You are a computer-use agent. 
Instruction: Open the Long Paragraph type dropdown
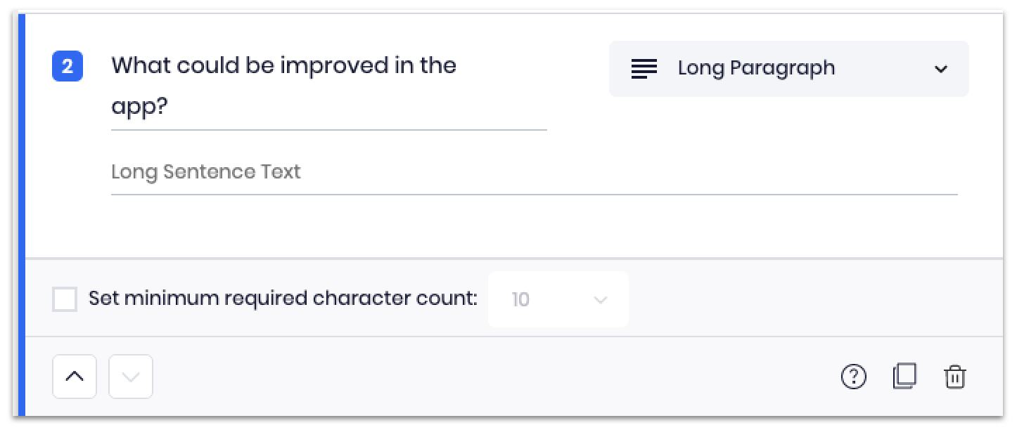click(x=788, y=69)
